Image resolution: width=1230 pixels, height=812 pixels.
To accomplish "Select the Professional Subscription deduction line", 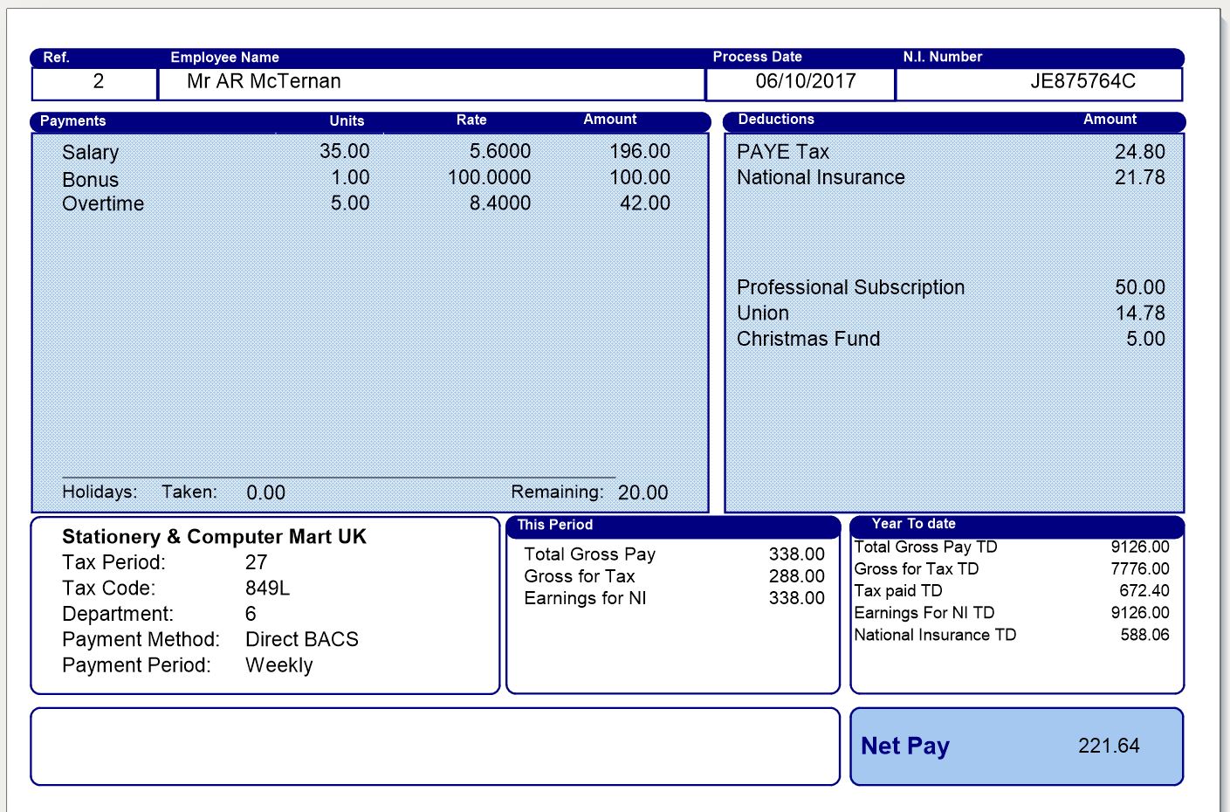I will coord(850,288).
